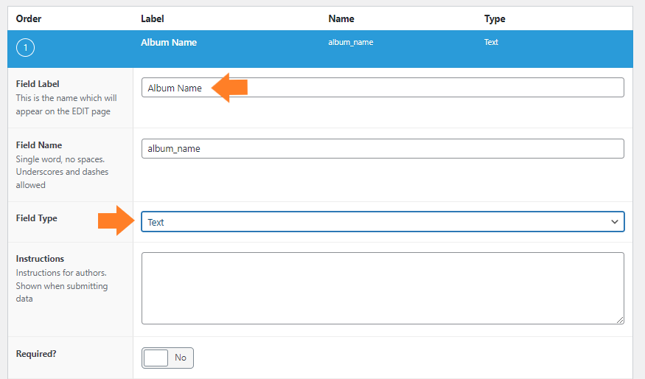Click the Field Type label
The height and width of the screenshot is (379, 645).
coord(37,218)
